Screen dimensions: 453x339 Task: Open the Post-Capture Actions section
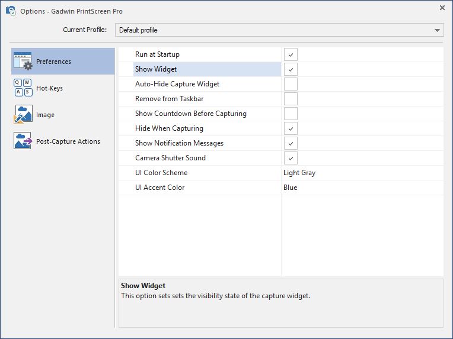pos(68,141)
